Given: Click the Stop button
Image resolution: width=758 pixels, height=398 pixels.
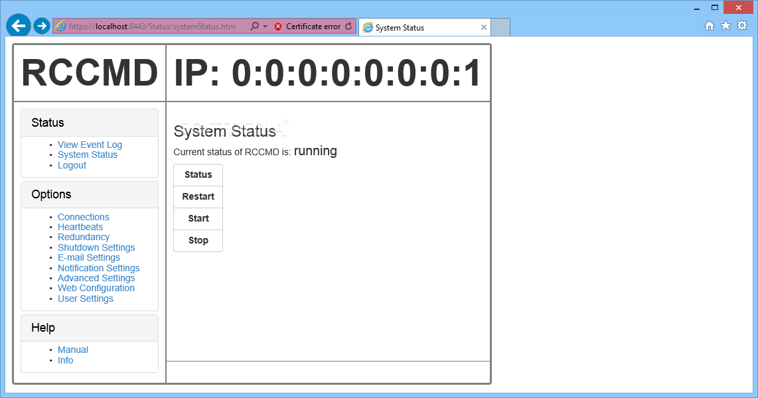Looking at the screenshot, I should [x=198, y=241].
